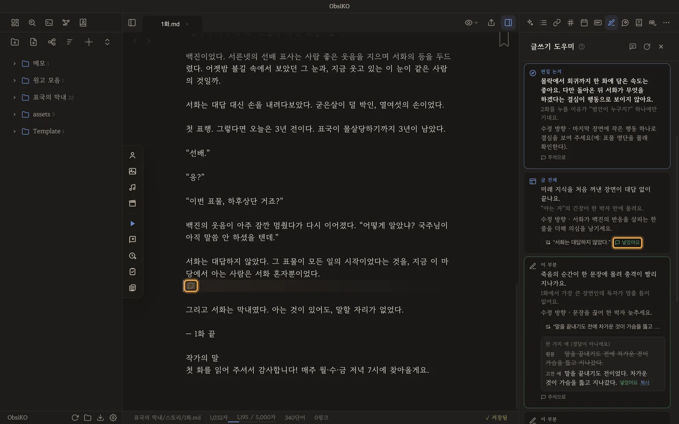This screenshot has width=679, height=424.
Task: Open settings gear in bottom status bar
Action: (x=113, y=418)
